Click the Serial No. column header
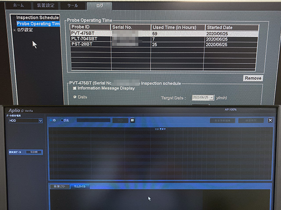Screen dimensions: 281x210 click(x=131, y=27)
